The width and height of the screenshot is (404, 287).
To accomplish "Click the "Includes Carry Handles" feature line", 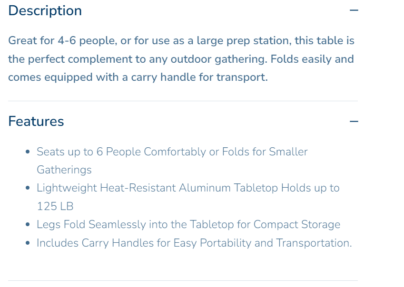I will [x=194, y=243].
